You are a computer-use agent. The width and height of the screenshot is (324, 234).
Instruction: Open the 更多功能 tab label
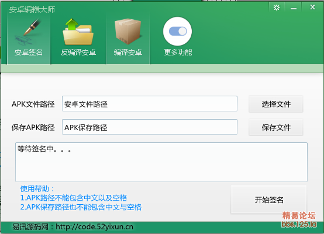click(x=178, y=53)
